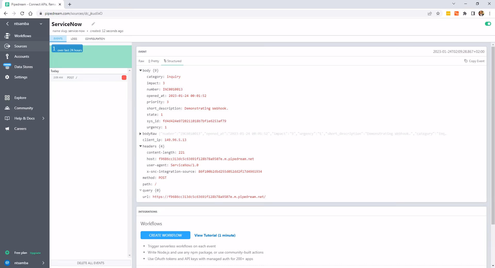Click the Explore grid icon
The image size is (495, 268).
tap(7, 98)
